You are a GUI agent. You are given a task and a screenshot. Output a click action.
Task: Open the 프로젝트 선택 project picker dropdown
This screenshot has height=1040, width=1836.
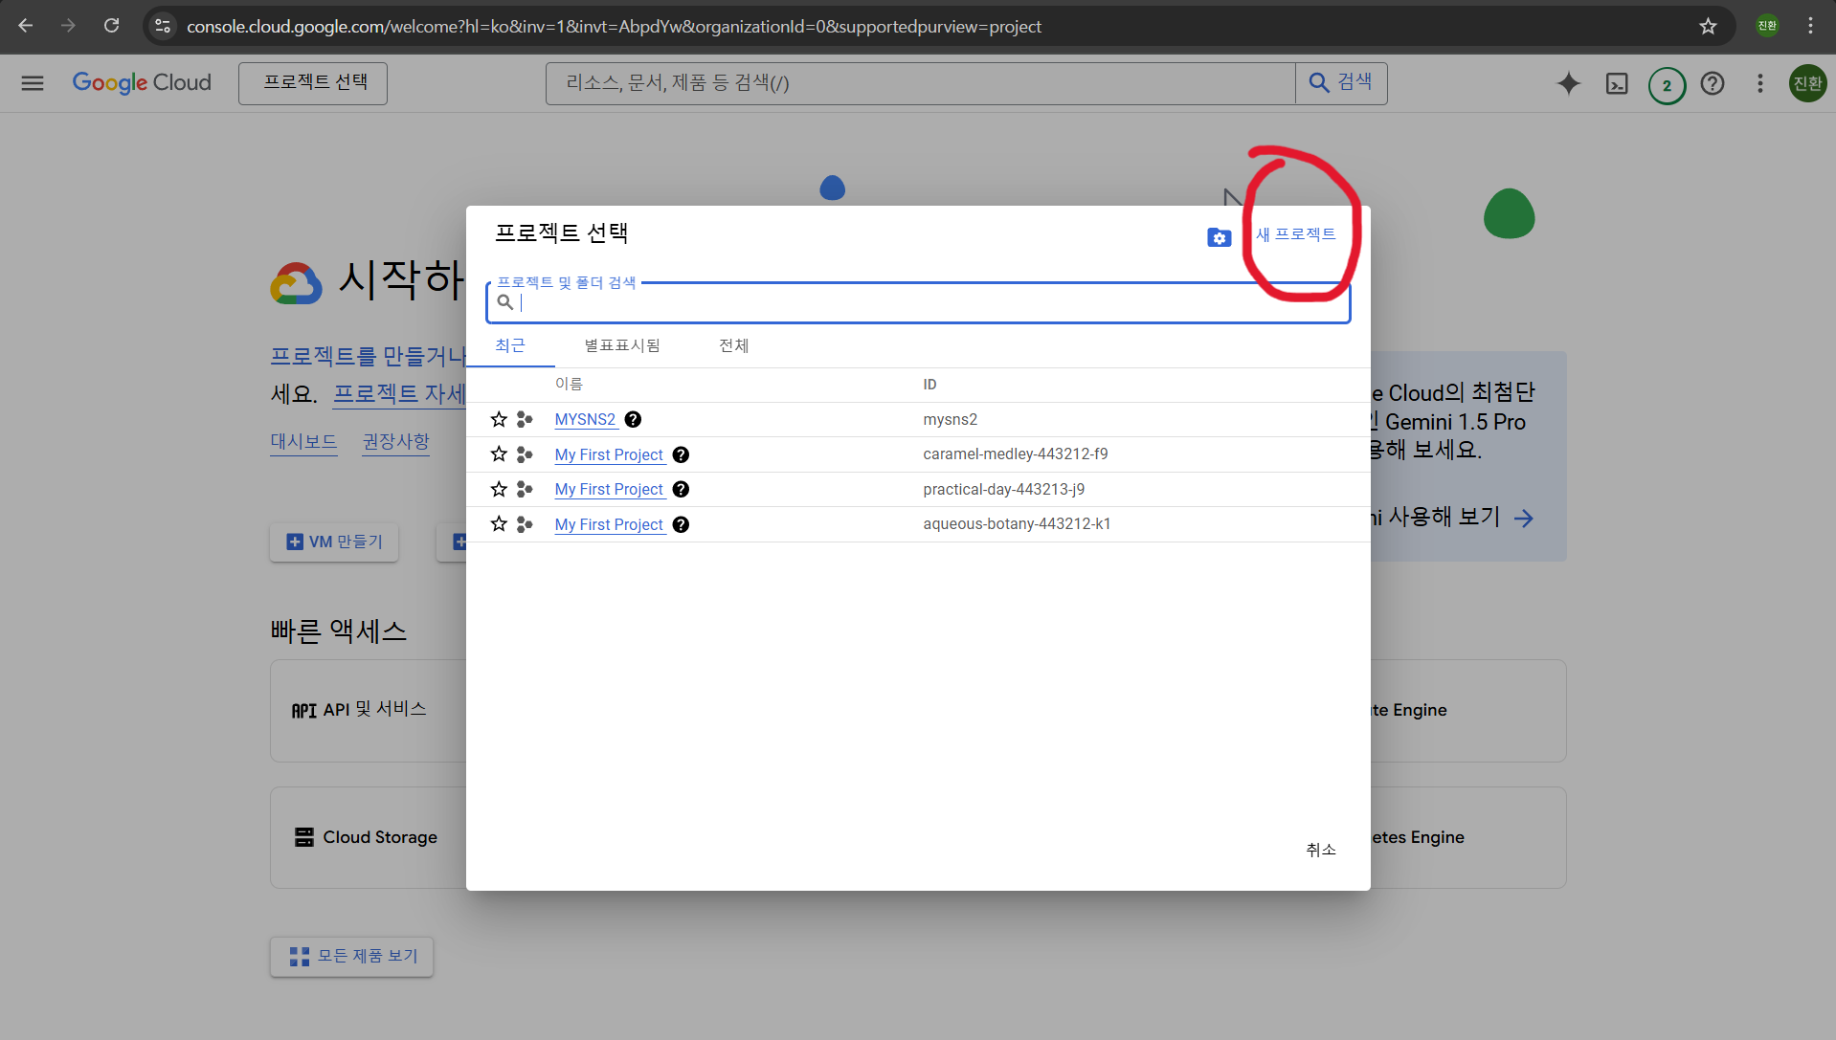pyautogui.click(x=313, y=83)
